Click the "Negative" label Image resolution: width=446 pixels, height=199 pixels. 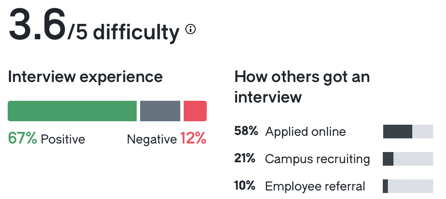point(152,139)
